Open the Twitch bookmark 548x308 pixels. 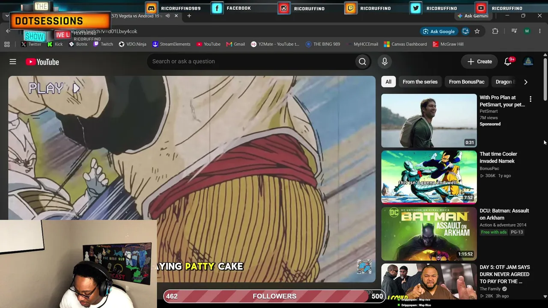pos(103,44)
